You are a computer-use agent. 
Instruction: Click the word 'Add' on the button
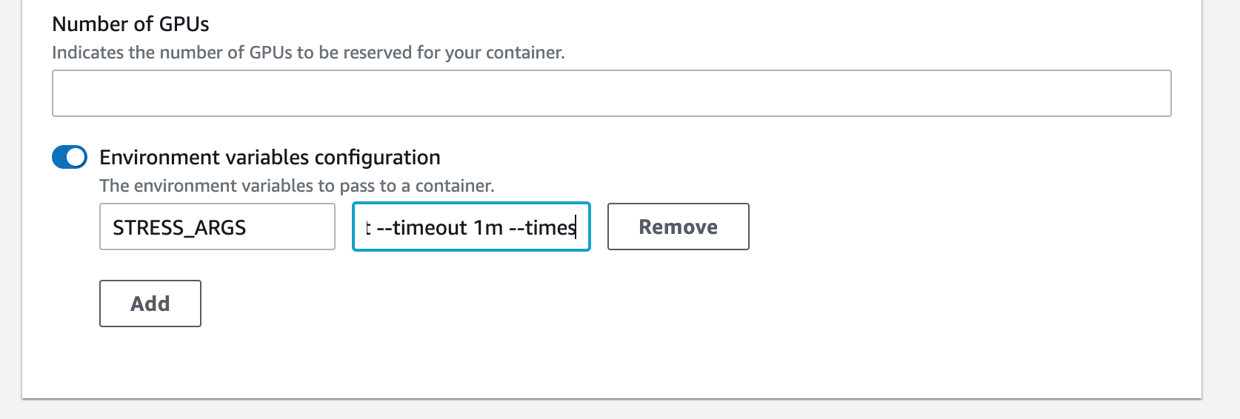(150, 304)
